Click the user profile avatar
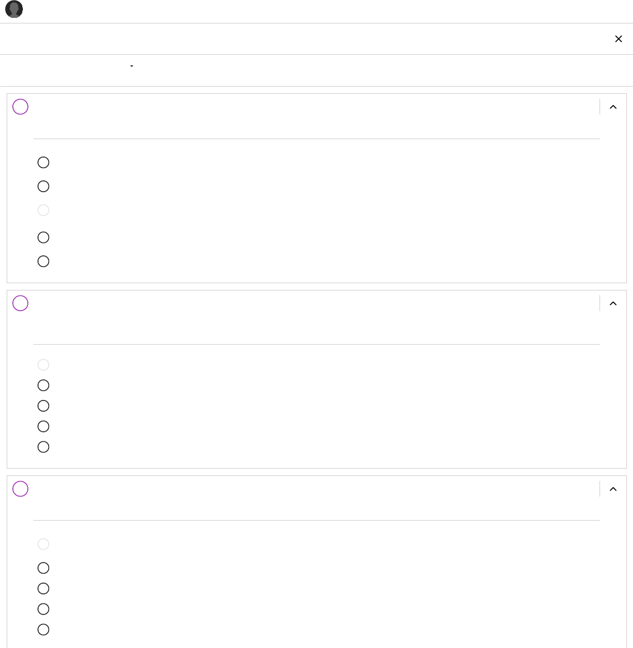Screen dimensions: 633x648 [x=14, y=9]
